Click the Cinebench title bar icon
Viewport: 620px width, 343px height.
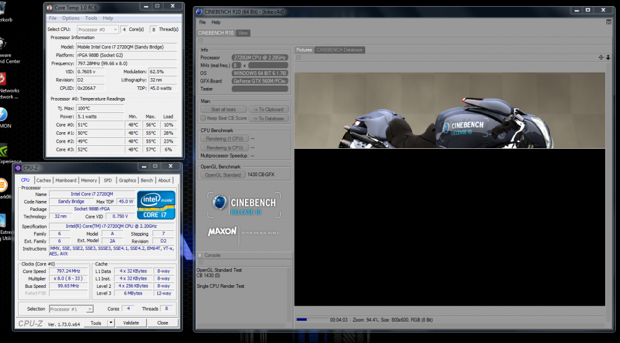[x=198, y=11]
